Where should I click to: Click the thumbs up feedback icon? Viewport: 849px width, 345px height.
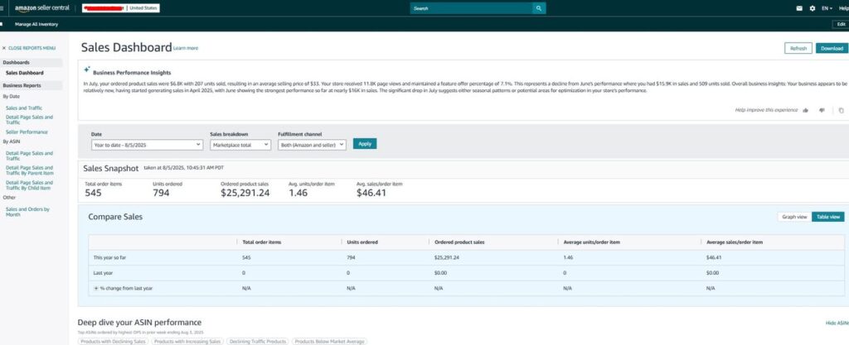click(806, 110)
